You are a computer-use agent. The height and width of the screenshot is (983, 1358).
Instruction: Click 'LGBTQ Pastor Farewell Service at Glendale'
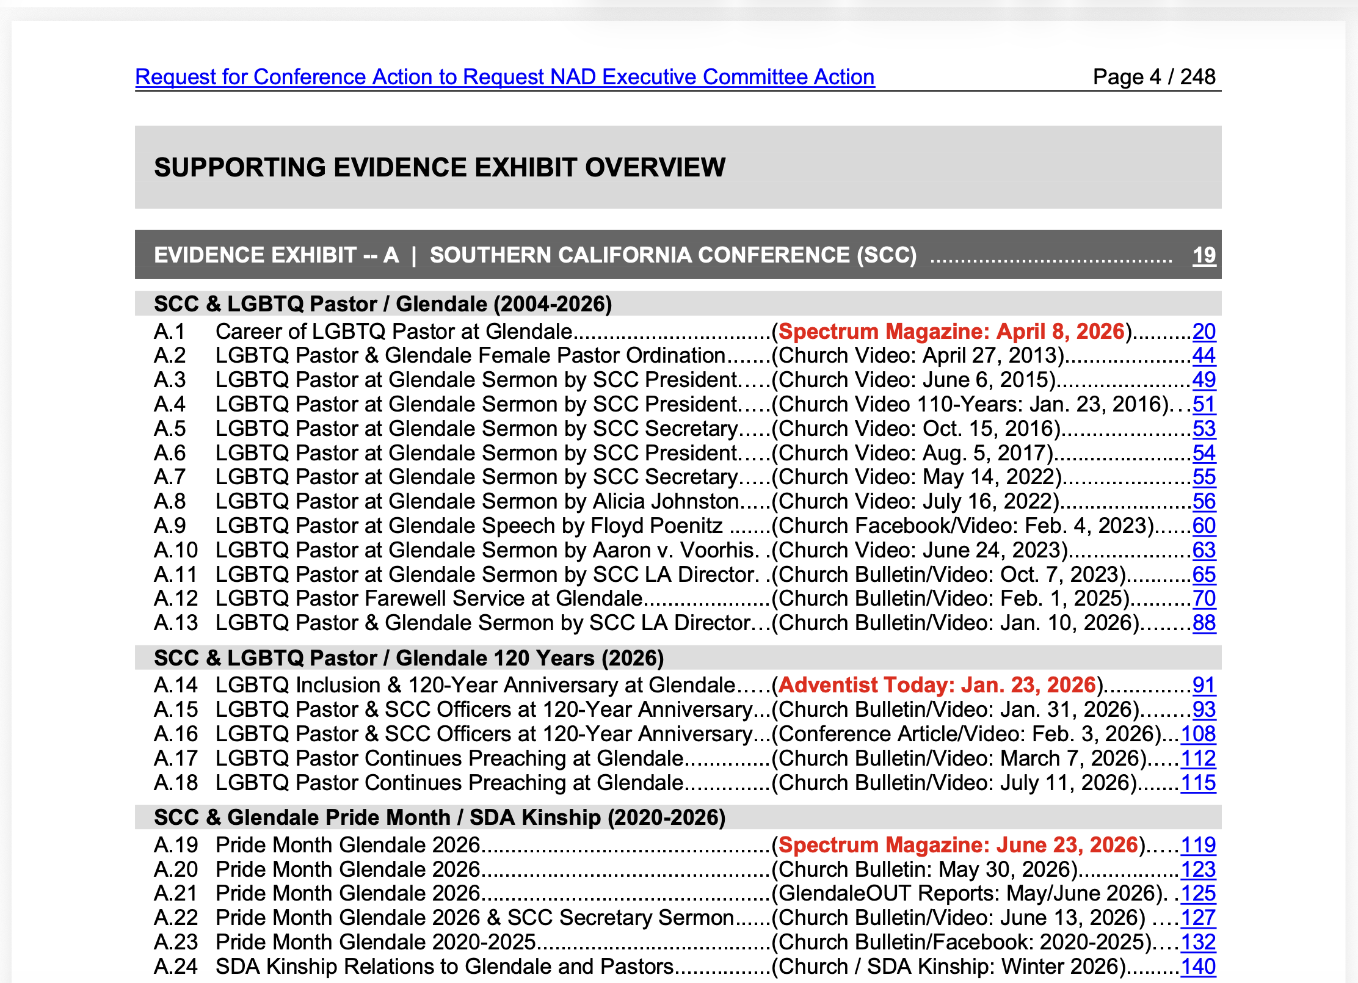click(x=429, y=598)
